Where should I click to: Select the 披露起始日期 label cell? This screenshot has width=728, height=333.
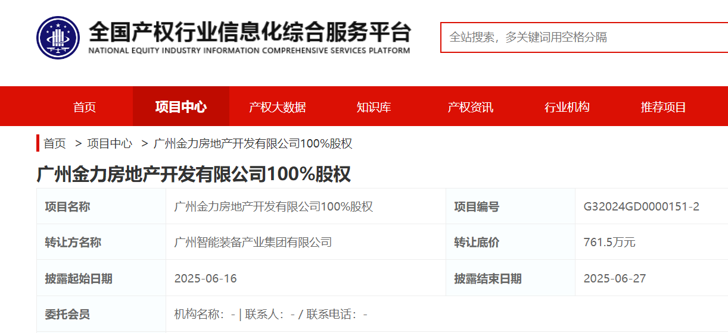click(x=101, y=278)
